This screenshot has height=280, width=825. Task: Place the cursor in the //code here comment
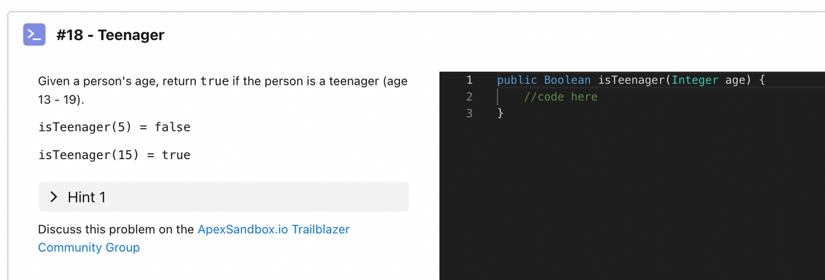click(x=560, y=96)
